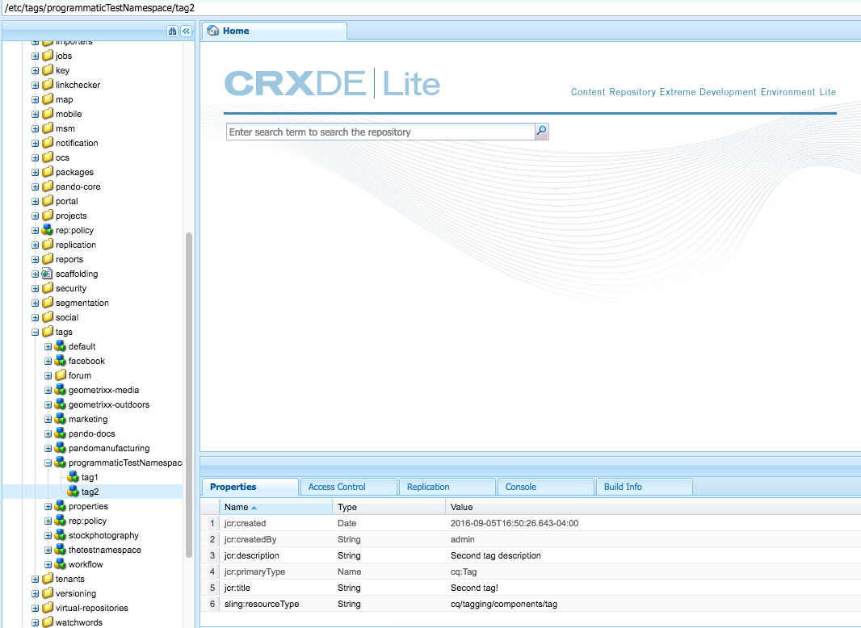
Task: Click the stockphotography namespace icon
Action: (61, 535)
